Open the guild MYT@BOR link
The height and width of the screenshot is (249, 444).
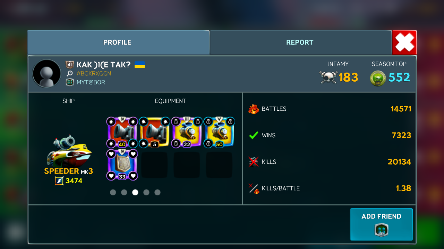click(91, 82)
